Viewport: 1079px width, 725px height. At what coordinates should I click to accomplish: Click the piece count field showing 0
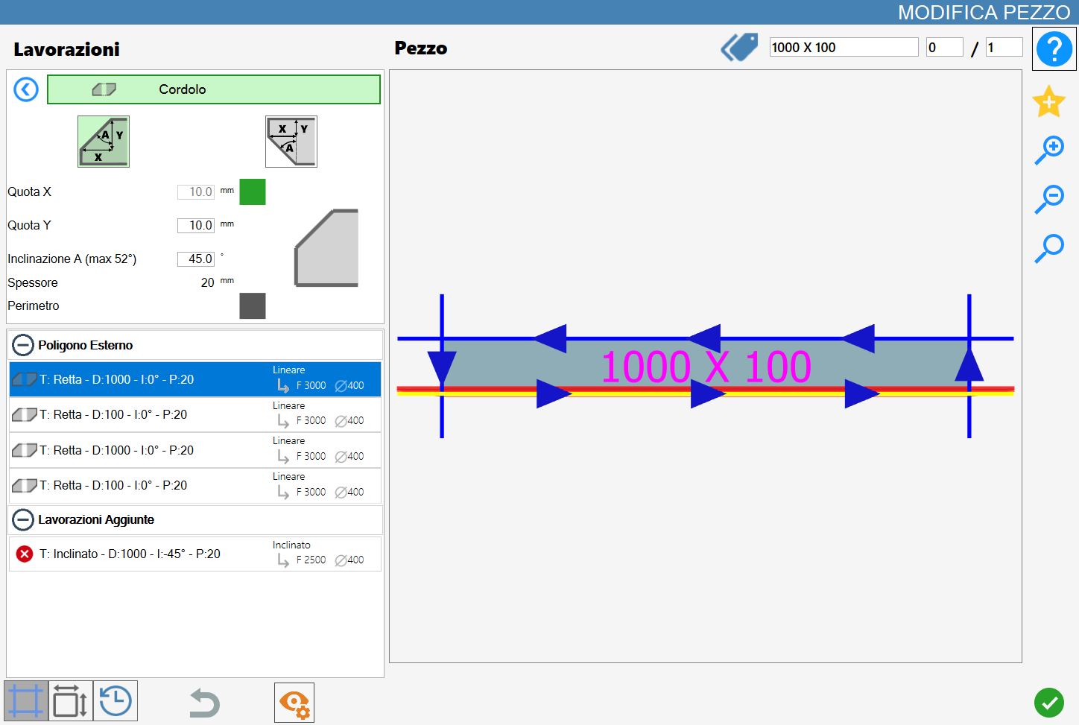(x=944, y=47)
